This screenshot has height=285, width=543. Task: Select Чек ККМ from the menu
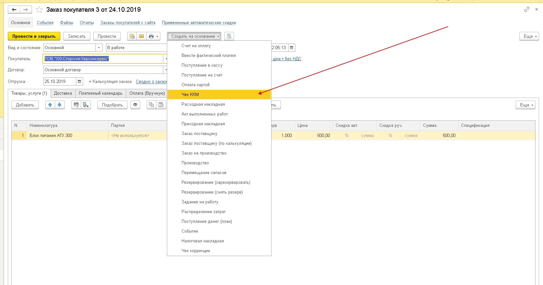coord(190,94)
